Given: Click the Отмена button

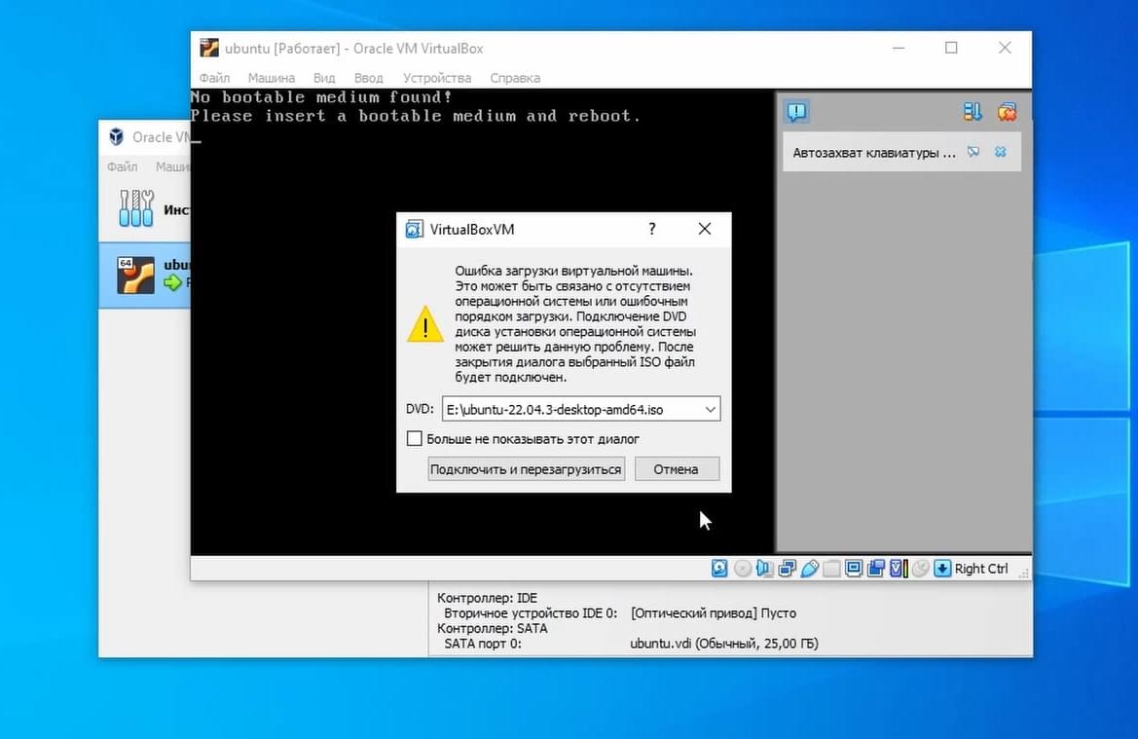Looking at the screenshot, I should [x=677, y=469].
